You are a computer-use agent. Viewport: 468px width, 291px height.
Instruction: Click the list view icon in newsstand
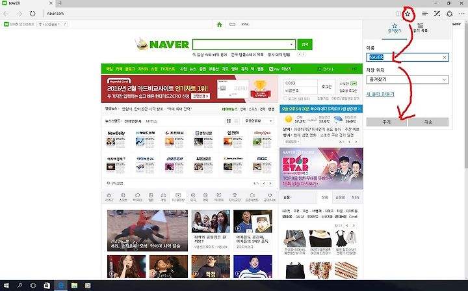point(236,121)
